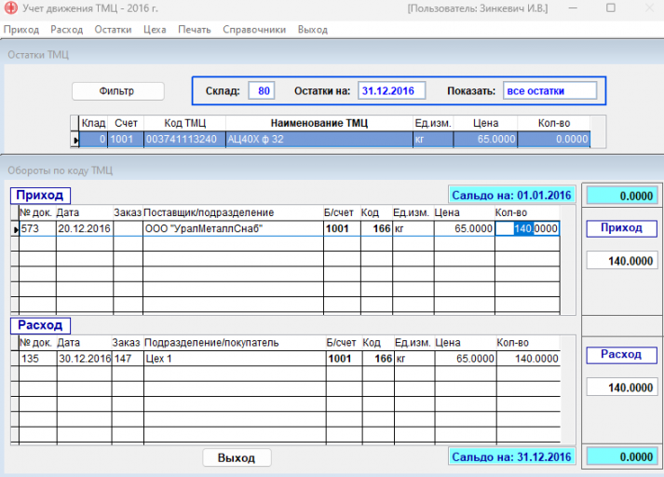Open the Цеха menu
This screenshot has height=477, width=664.
[155, 30]
